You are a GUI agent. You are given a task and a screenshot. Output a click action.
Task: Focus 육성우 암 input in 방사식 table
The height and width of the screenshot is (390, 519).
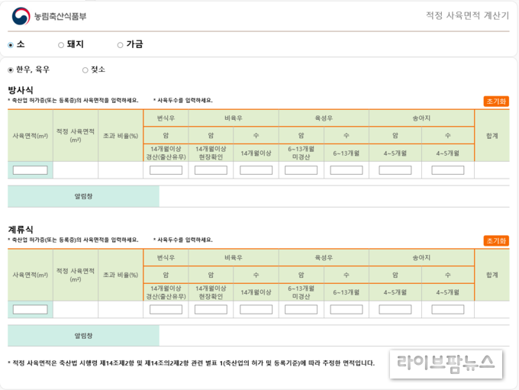(x=301, y=170)
